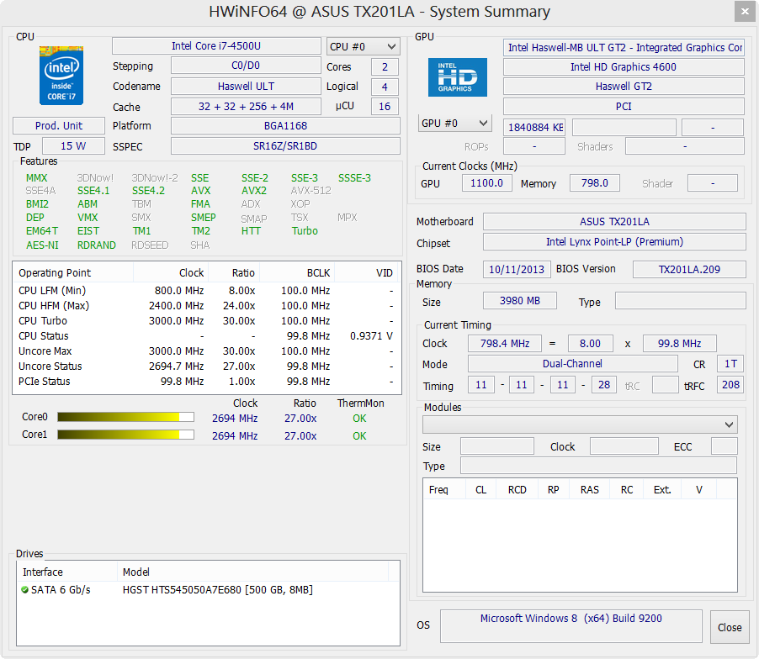Click the tRFC value 208
Screen dimensions: 759x659
click(x=730, y=385)
